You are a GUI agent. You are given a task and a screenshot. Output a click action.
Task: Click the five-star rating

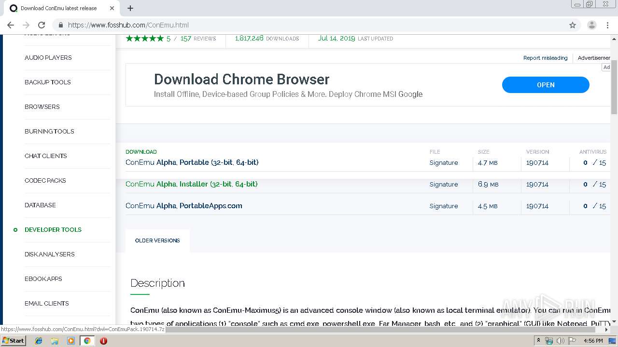pos(145,39)
